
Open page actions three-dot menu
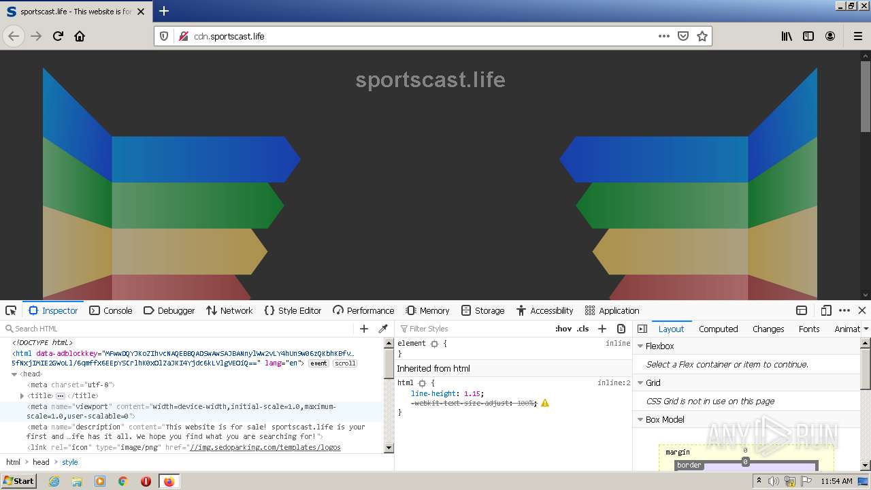664,36
